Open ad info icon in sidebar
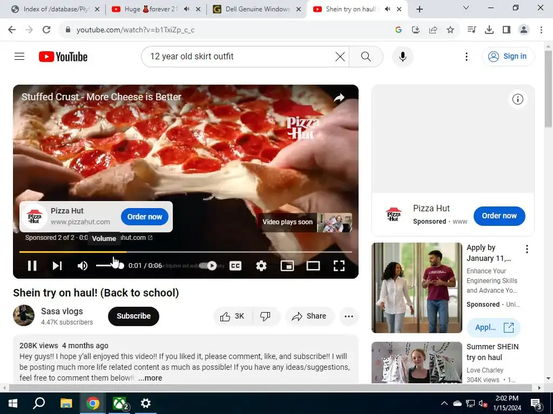This screenshot has width=553, height=414. pyautogui.click(x=518, y=99)
